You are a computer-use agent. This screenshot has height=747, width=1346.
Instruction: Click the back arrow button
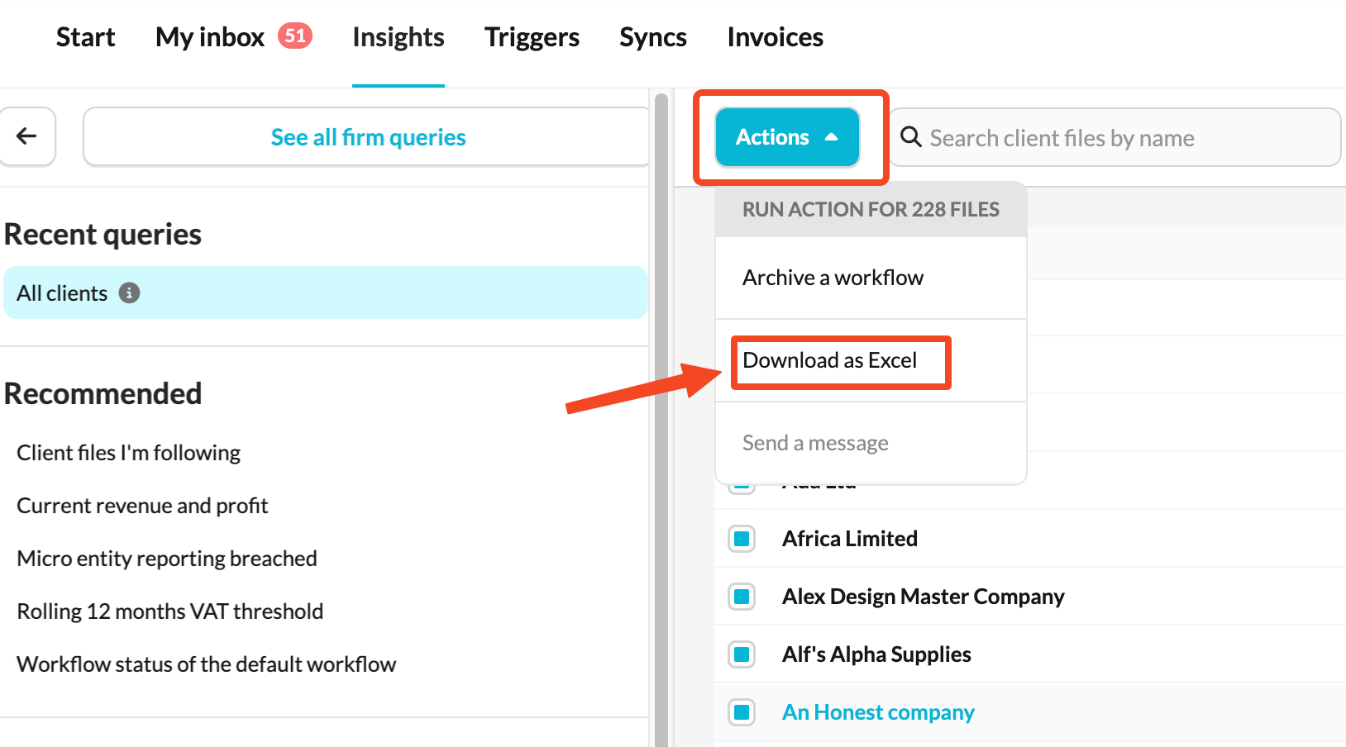pyautogui.click(x=27, y=136)
